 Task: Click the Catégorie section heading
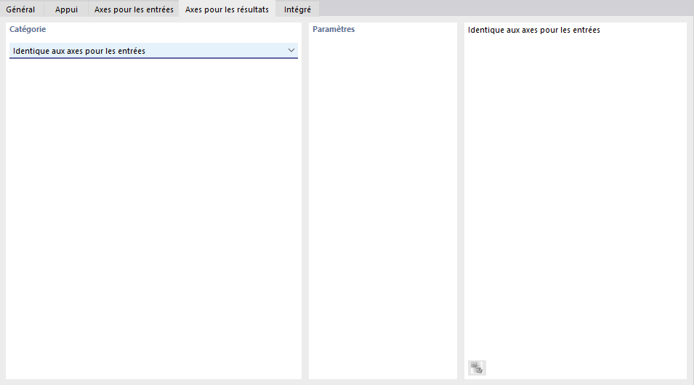click(28, 29)
